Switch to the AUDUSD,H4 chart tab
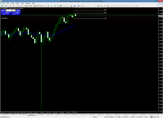This screenshot has height=118, width=163. tap(40, 115)
